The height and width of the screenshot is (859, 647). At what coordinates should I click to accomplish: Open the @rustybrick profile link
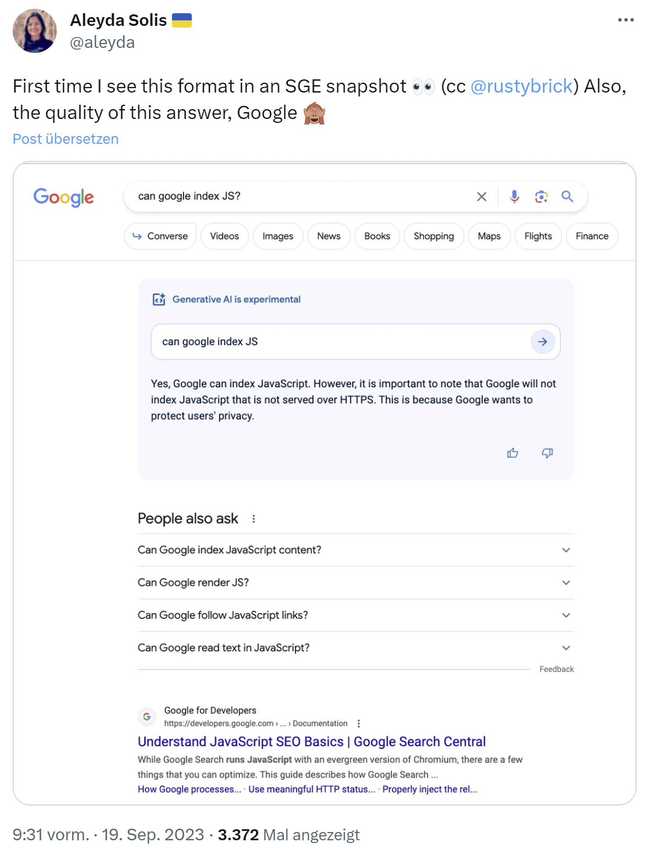pyautogui.click(x=522, y=86)
